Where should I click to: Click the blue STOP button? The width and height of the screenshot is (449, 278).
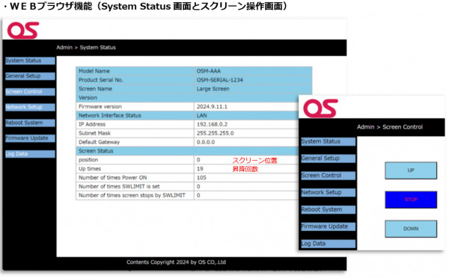[411, 200]
